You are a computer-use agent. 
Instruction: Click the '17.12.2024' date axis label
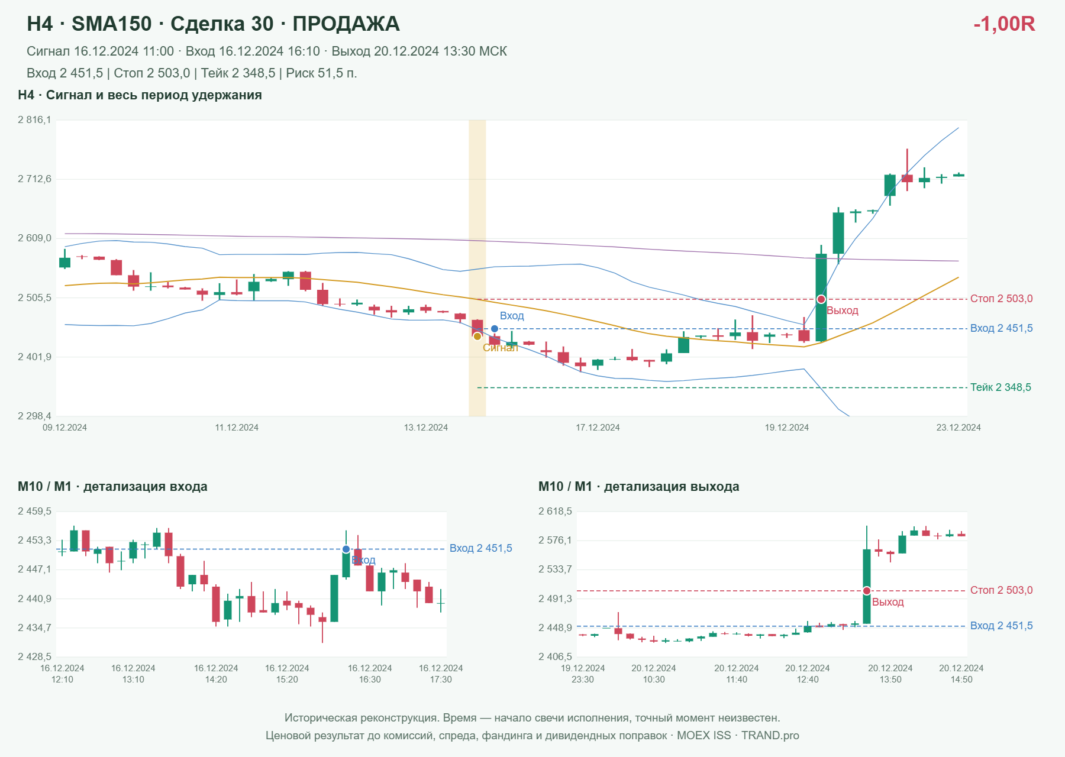click(598, 428)
